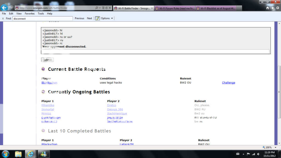Close the Find bar with its X
This screenshot has width=281, height=158.
[3, 18]
